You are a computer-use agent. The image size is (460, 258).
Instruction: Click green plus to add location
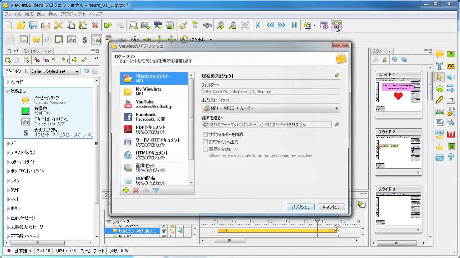tap(126, 190)
